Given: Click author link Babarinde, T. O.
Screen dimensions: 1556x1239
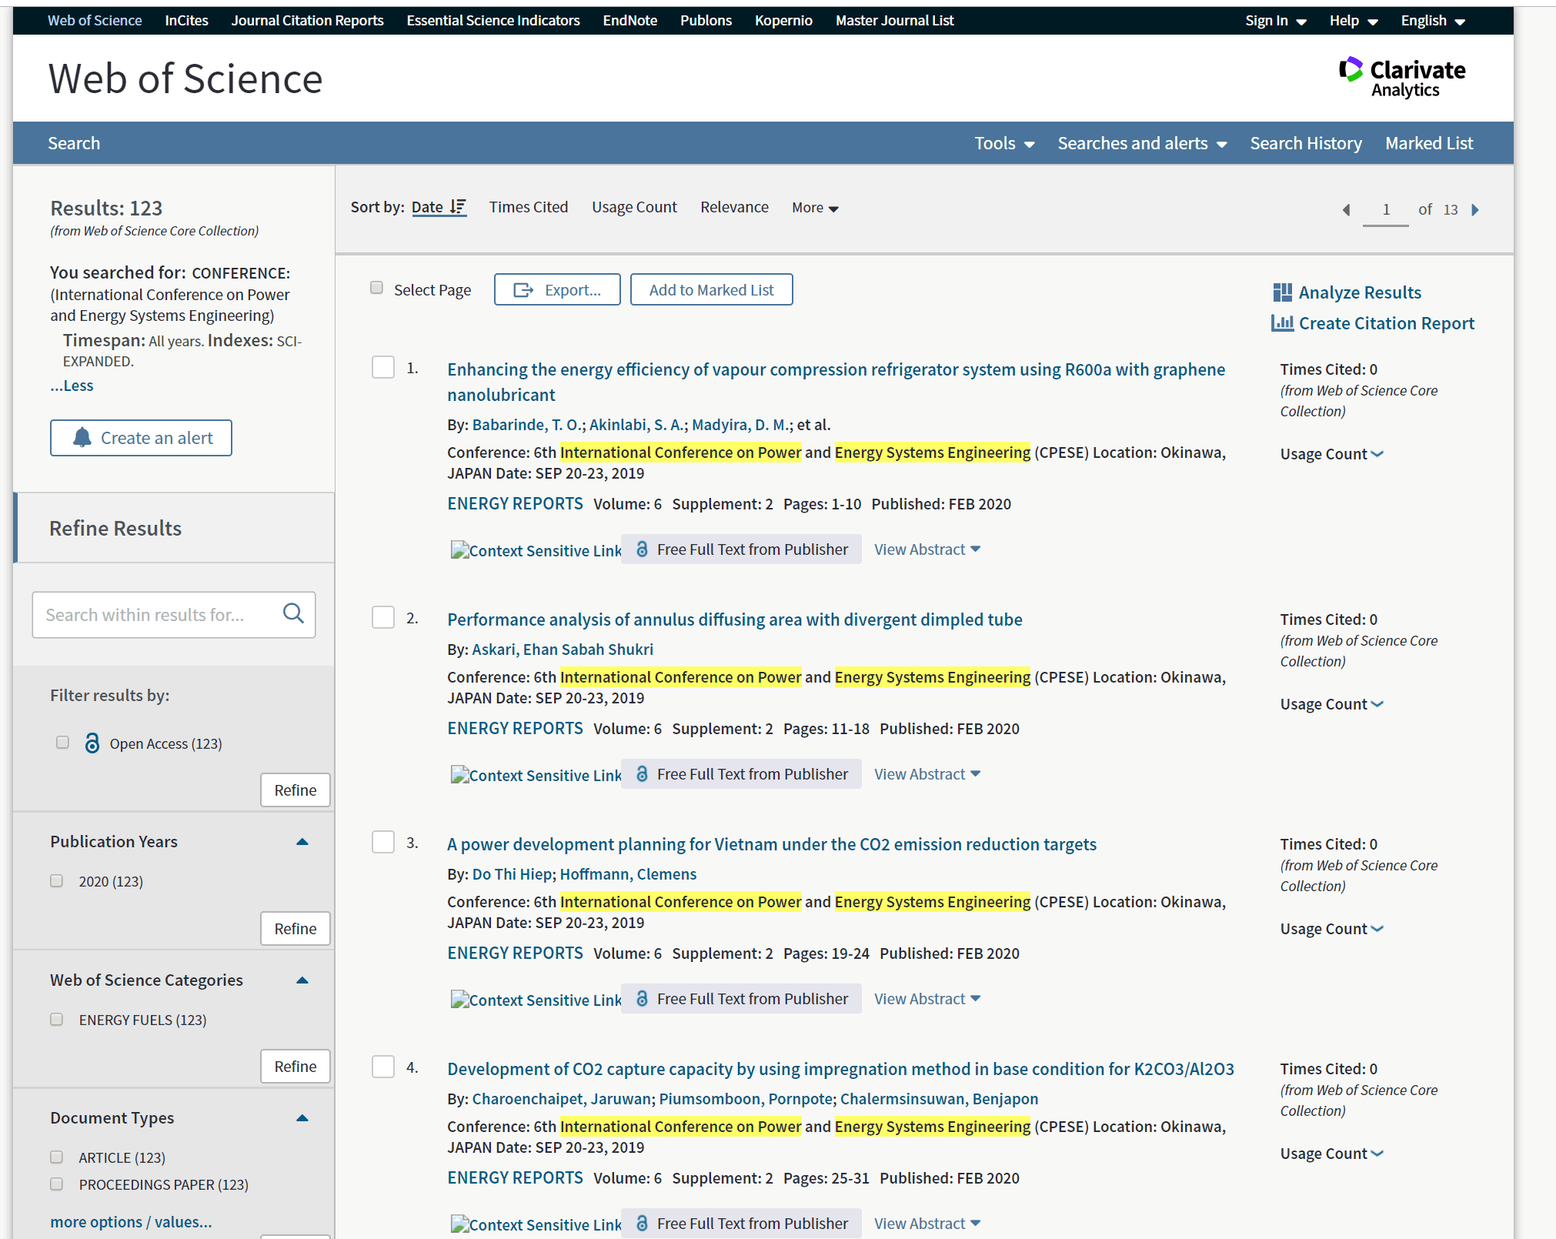Looking at the screenshot, I should (528, 425).
